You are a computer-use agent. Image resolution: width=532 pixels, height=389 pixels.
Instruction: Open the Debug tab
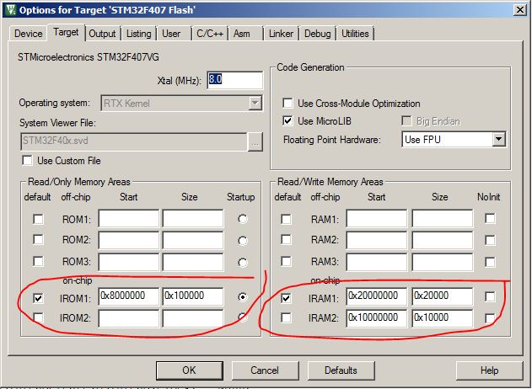(317, 34)
